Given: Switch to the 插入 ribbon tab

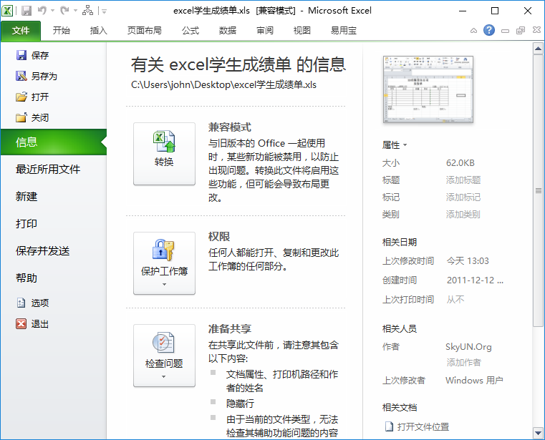Looking at the screenshot, I should click(98, 31).
